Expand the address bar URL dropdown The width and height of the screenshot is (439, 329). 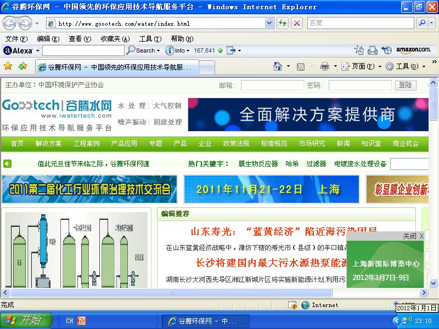[269, 23]
